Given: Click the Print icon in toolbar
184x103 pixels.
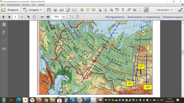Looking at the screenshot, I should point(62,10).
